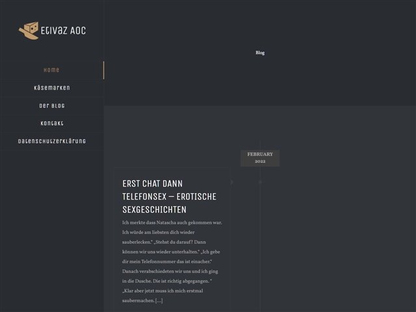Click the blank top padding of the post card

(x=172, y=173)
